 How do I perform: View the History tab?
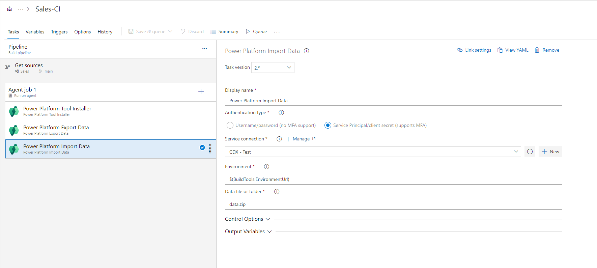(x=105, y=32)
